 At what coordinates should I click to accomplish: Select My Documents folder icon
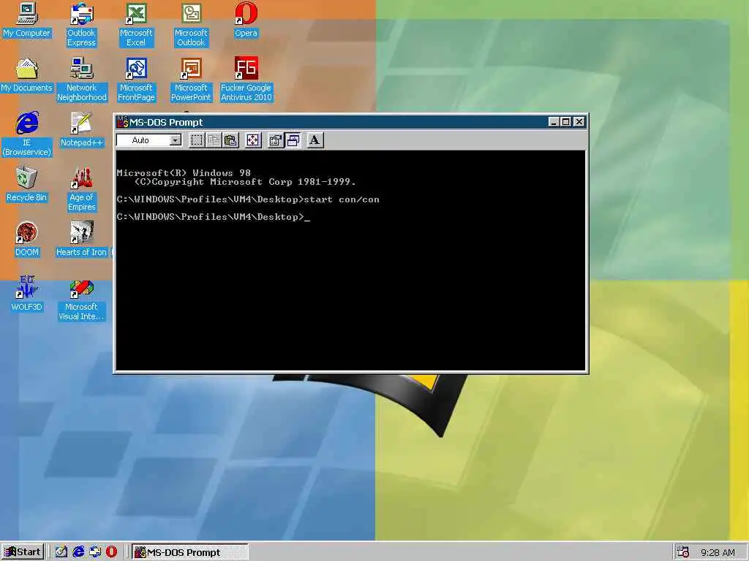point(27,75)
